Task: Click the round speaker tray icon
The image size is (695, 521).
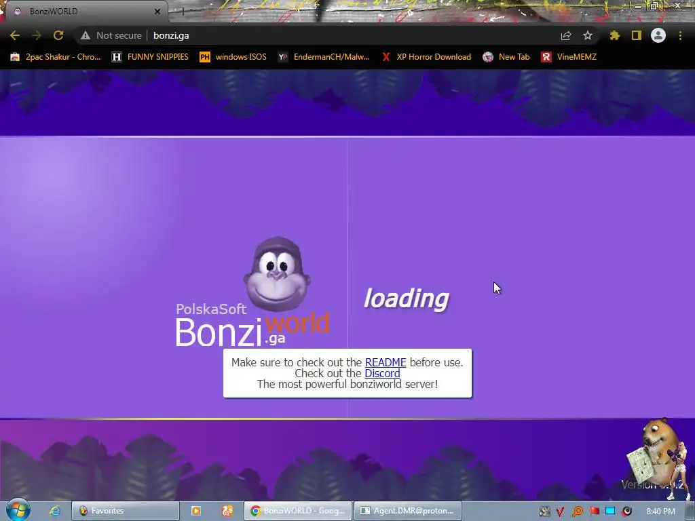Action: pos(626,512)
